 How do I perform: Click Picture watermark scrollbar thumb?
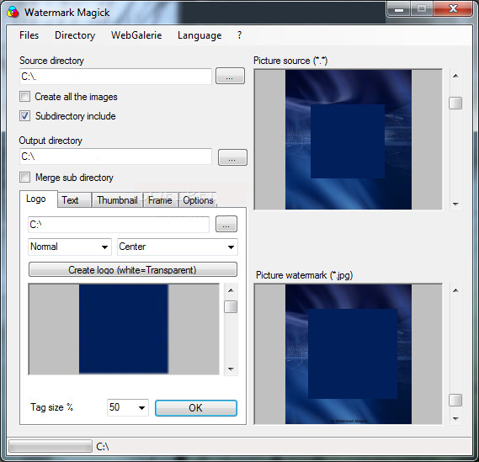click(455, 400)
